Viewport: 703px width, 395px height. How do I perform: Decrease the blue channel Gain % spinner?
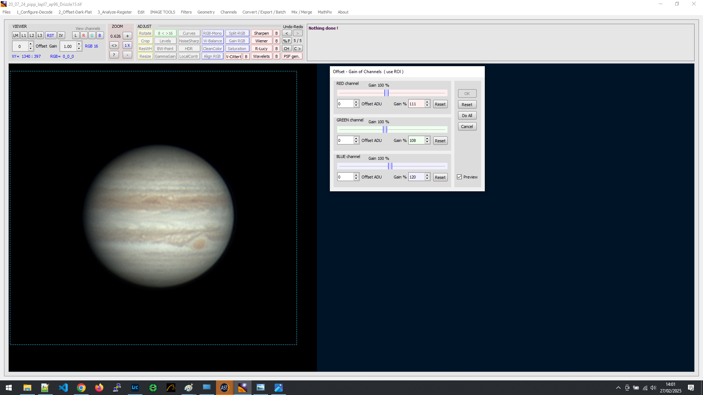(x=427, y=179)
